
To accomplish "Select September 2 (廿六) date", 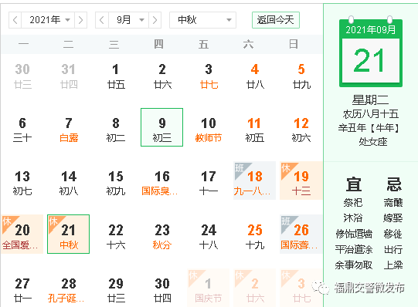I will point(161,76).
